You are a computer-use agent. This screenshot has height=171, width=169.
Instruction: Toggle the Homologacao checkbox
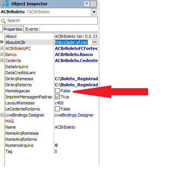[x=57, y=91]
